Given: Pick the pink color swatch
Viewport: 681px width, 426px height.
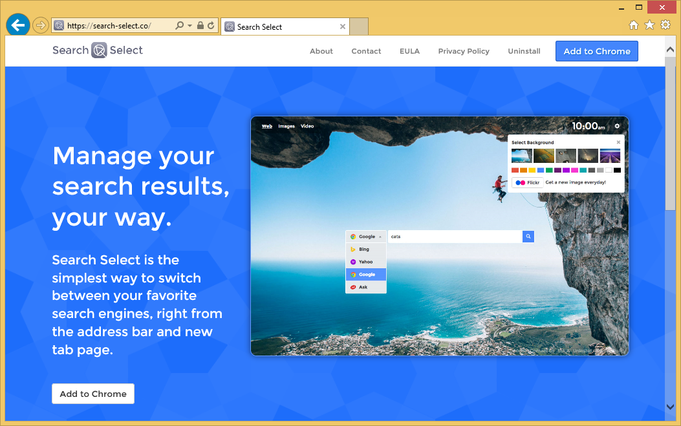Looking at the screenshot, I should [574, 170].
